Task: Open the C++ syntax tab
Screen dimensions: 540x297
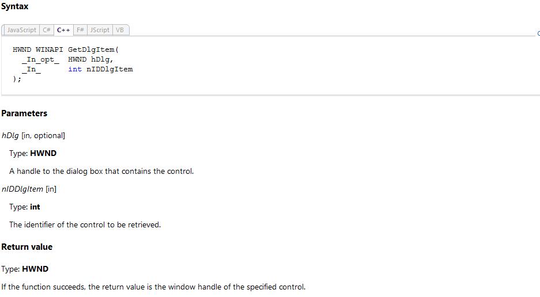Action: [x=63, y=30]
